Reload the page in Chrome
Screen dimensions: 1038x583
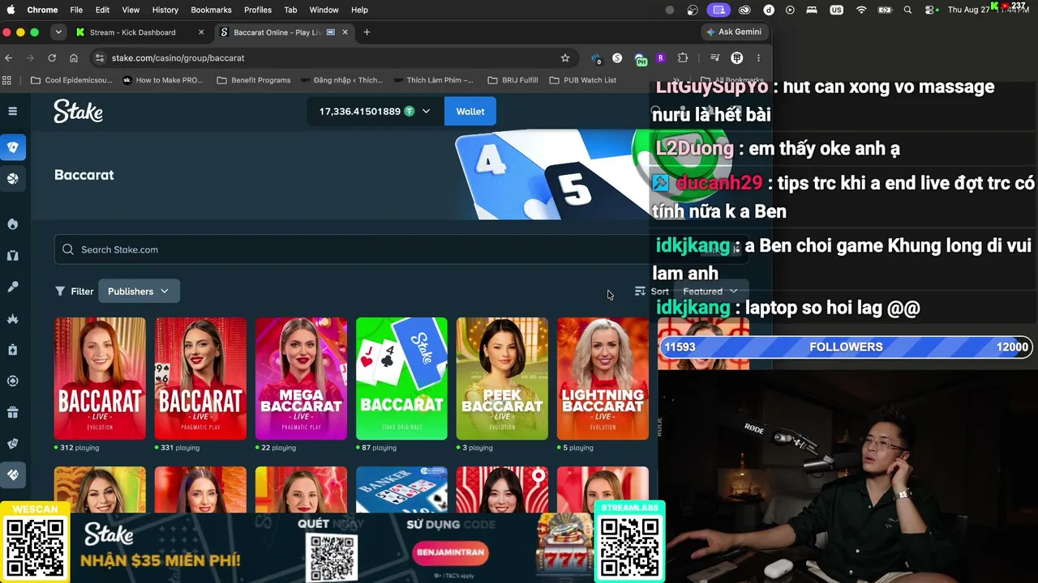(52, 58)
